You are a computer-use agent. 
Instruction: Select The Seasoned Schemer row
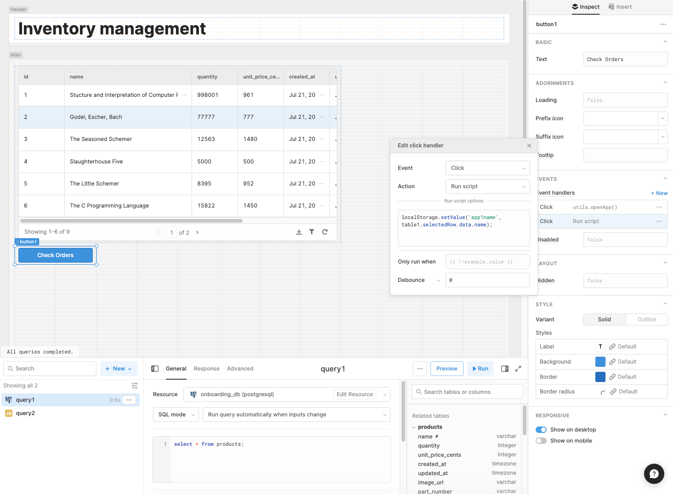[178, 139]
